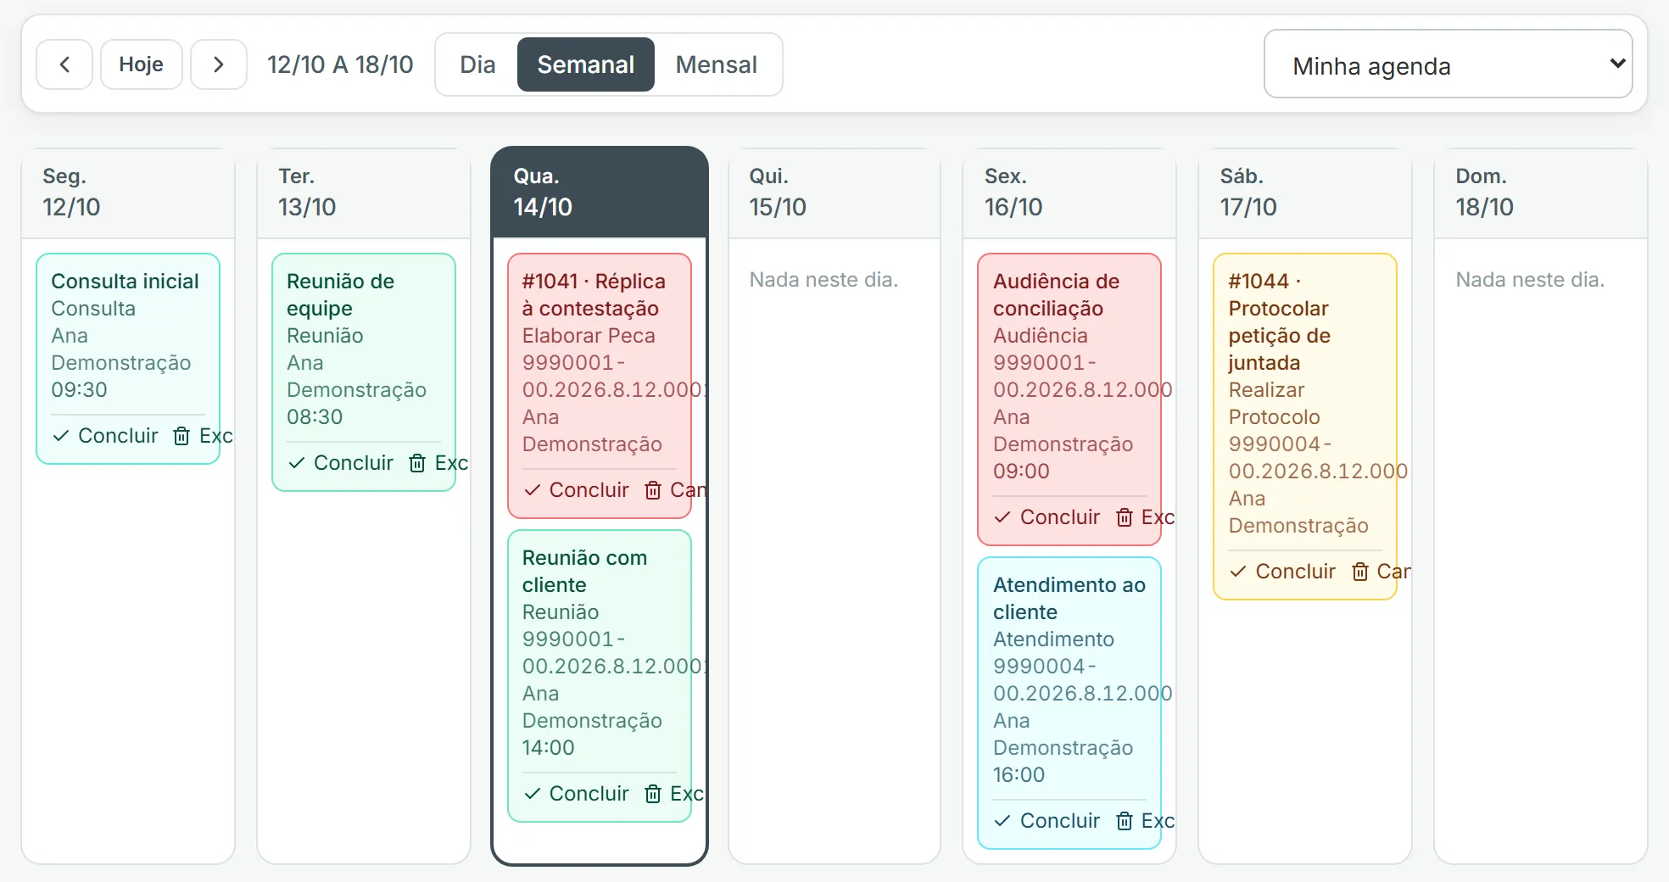The height and width of the screenshot is (882, 1669).
Task: Click the 16:00 time on Atendimento ao cliente
Action: (1019, 775)
